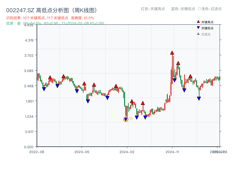
Task: Click the 关键高点 legend text
Action: pos(207,22)
